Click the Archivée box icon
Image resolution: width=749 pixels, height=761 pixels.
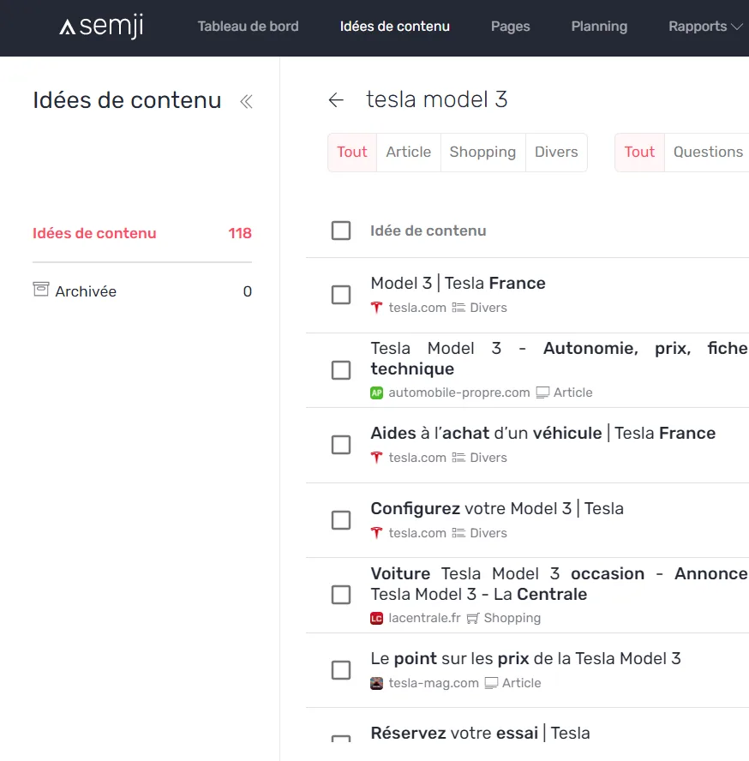pos(41,290)
